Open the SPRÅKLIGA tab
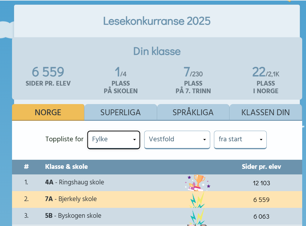The width and height of the screenshot is (306, 226). point(193,112)
